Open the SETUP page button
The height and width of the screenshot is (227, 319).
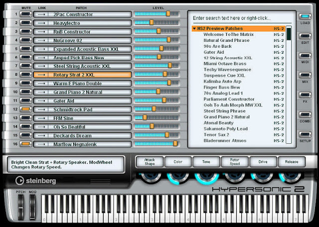point(305,134)
